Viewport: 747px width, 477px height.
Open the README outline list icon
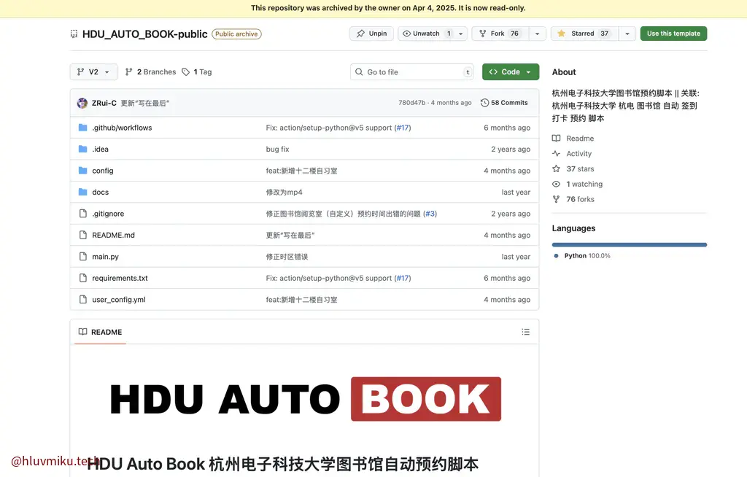525,332
